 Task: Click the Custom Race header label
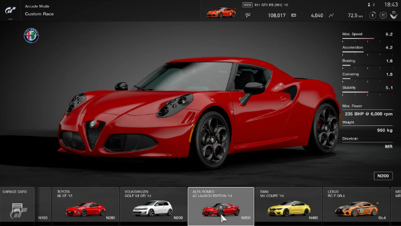[x=39, y=14]
